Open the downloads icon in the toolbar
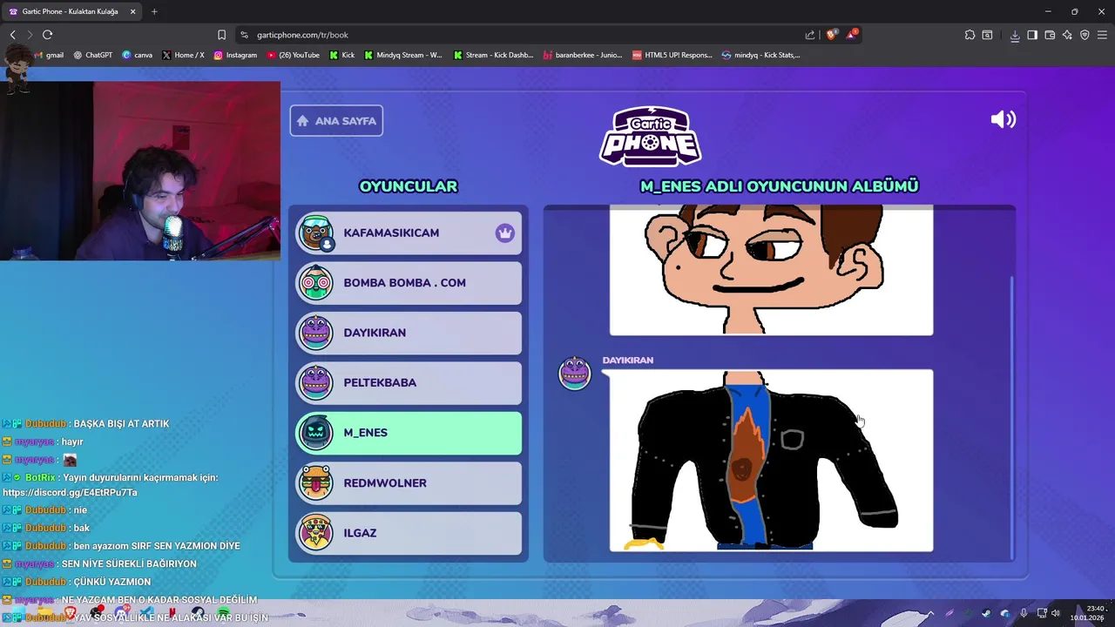 click(1015, 35)
